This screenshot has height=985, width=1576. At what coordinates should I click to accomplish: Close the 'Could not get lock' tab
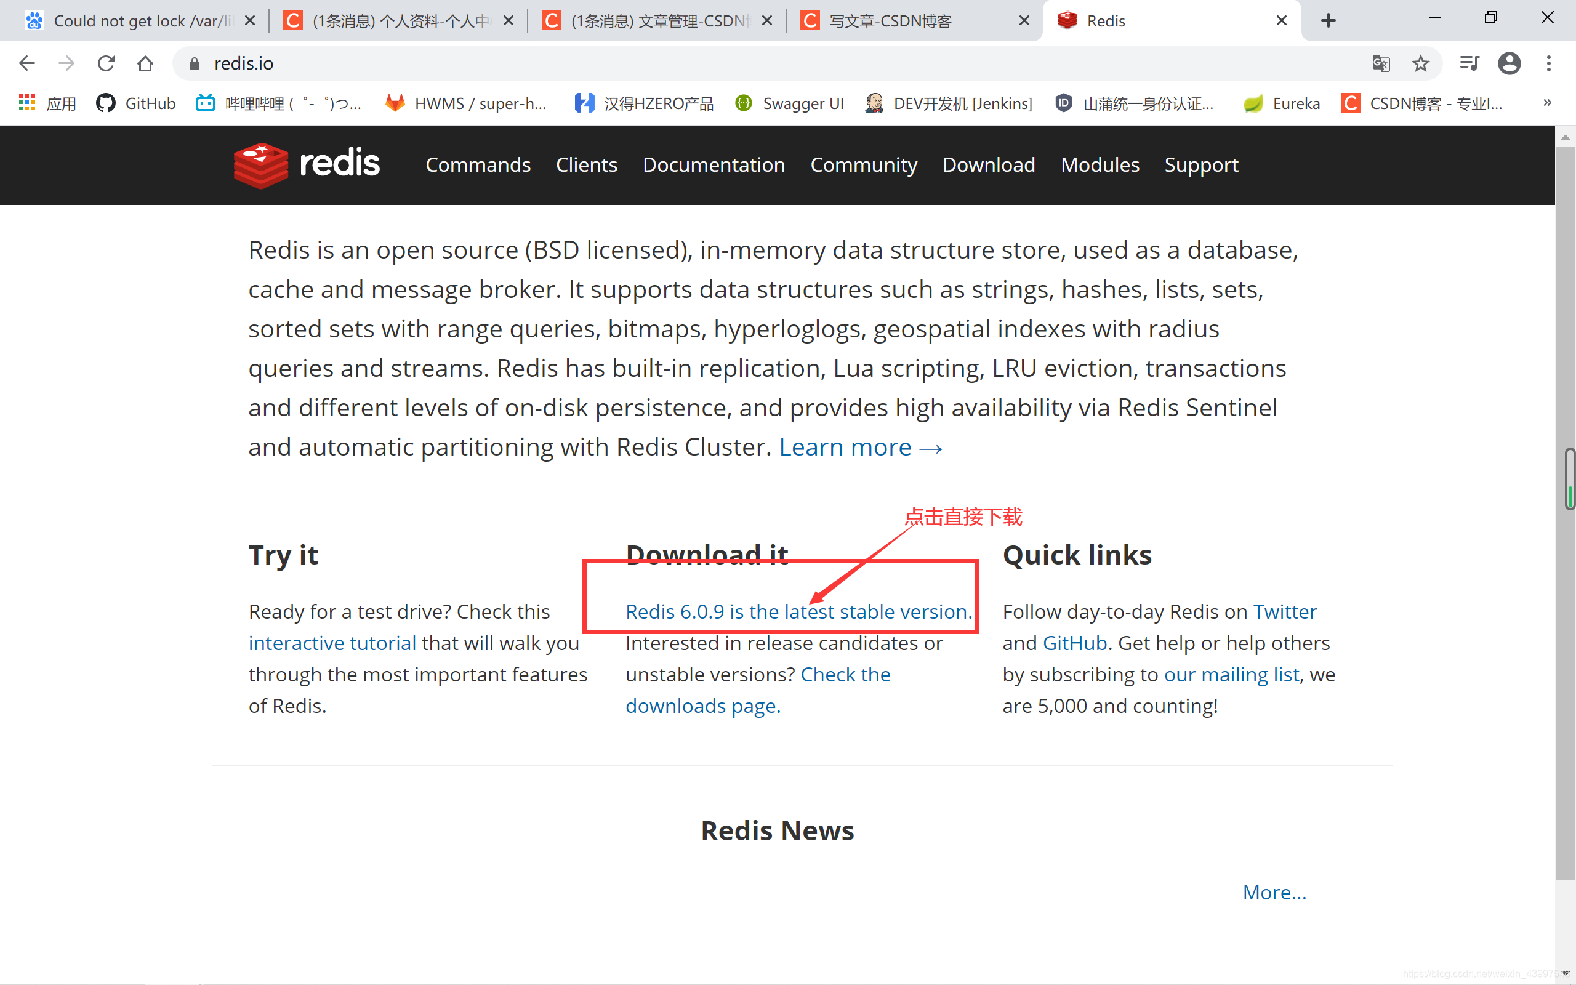click(x=250, y=21)
